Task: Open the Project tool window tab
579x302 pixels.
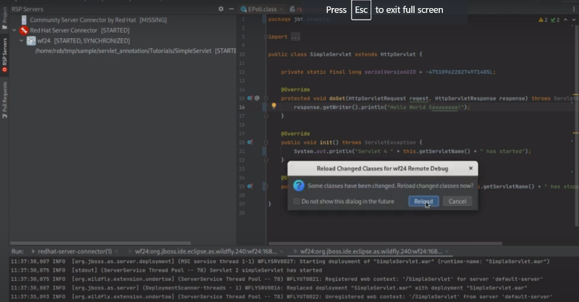Action: tap(4, 19)
